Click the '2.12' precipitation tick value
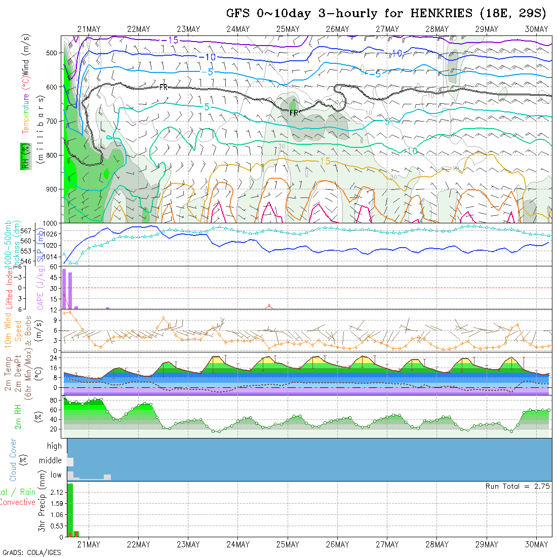This screenshot has width=557, height=557. (57, 492)
